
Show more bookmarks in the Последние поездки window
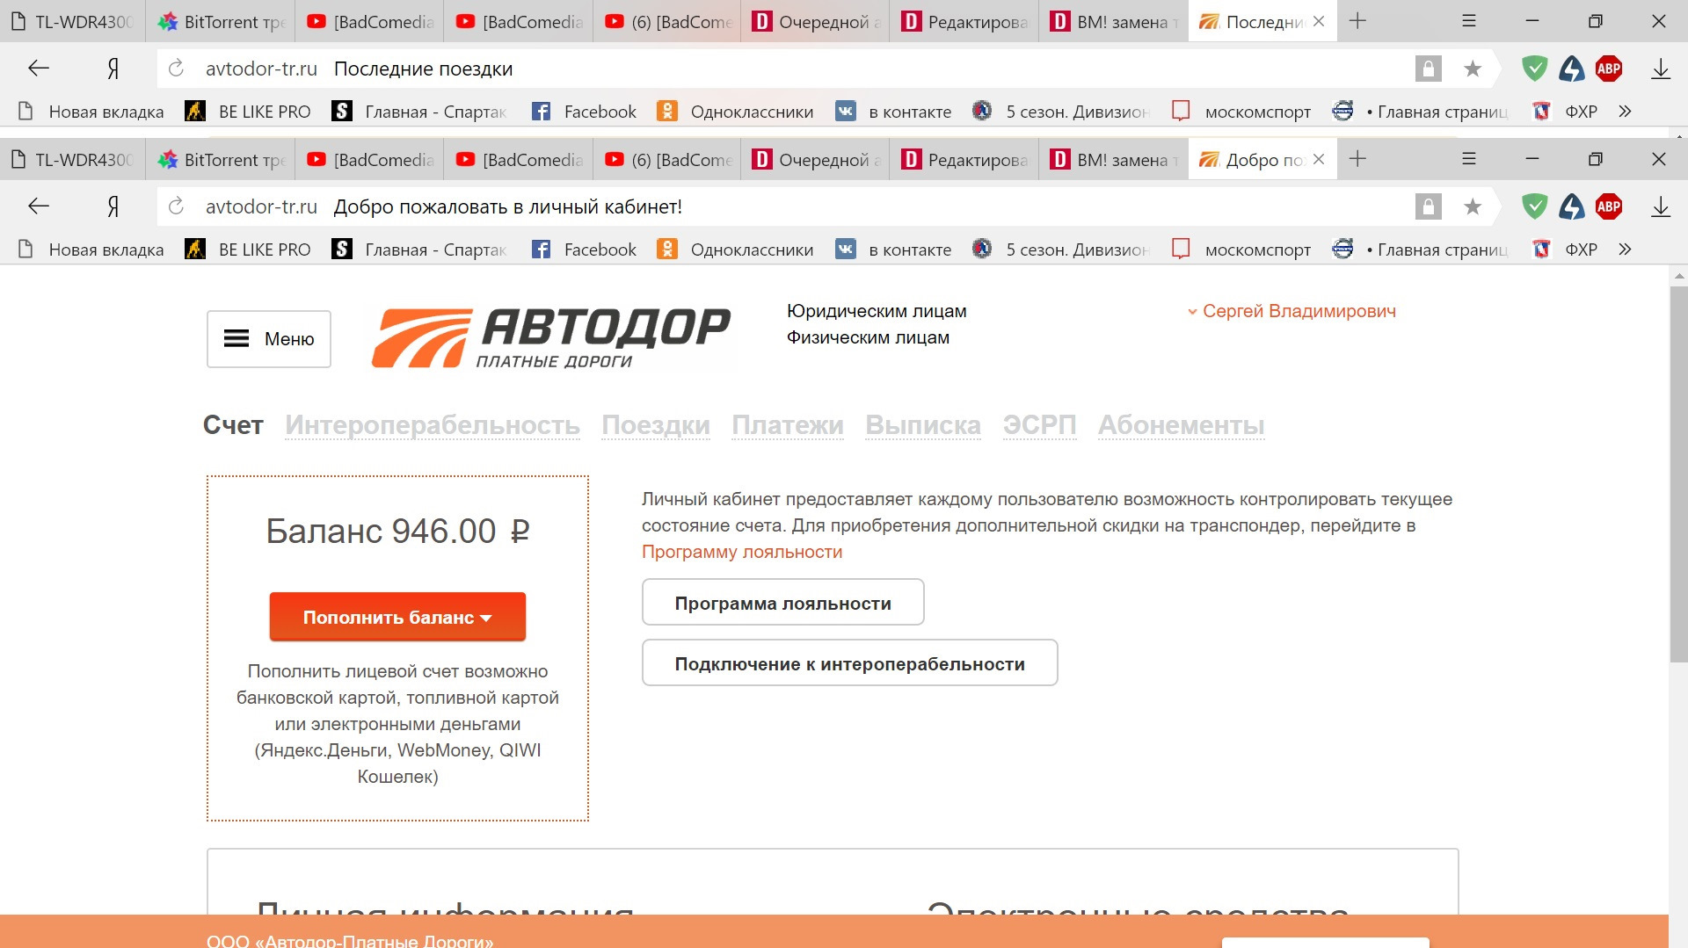(x=1625, y=112)
